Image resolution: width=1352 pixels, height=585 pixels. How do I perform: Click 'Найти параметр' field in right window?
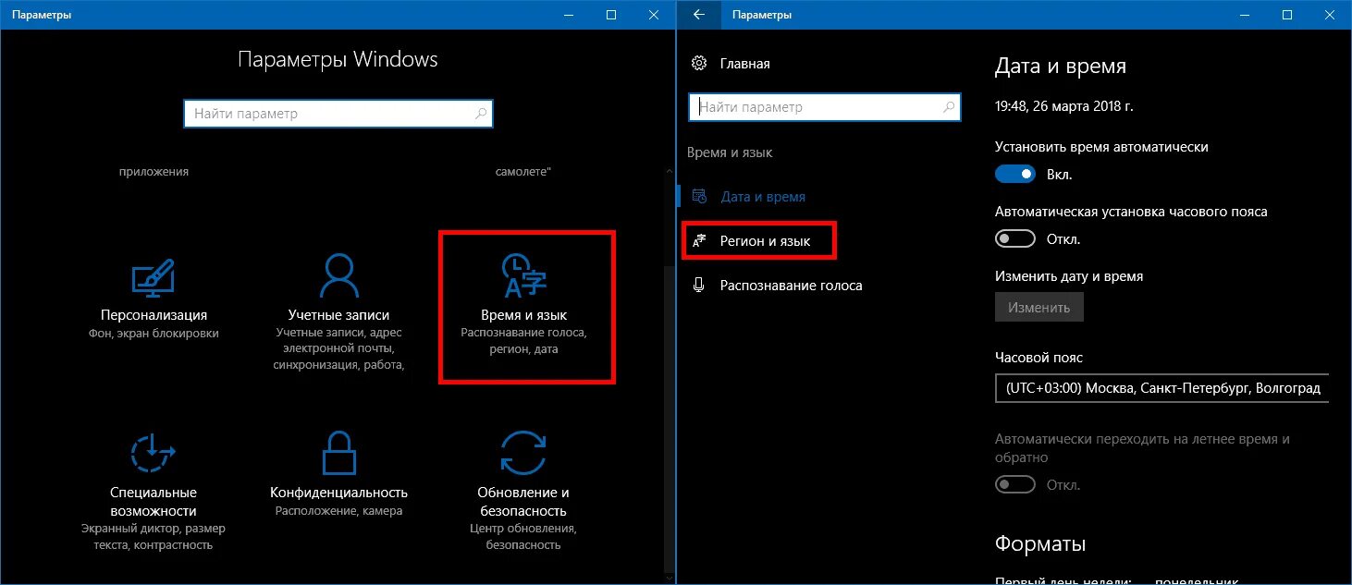[x=825, y=107]
